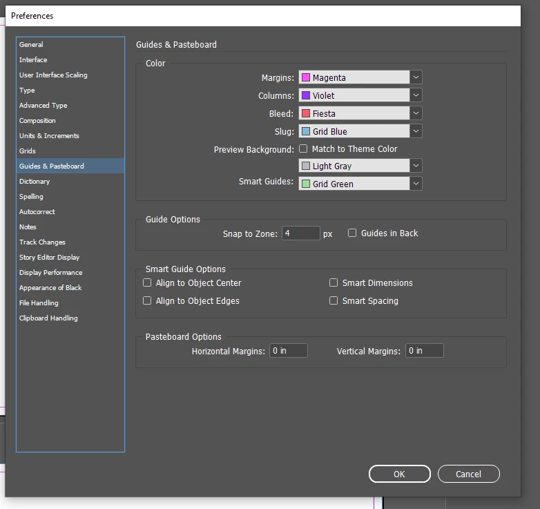The height and width of the screenshot is (509, 540).
Task: Click the Fiesta bleed color swatch
Action: [306, 113]
